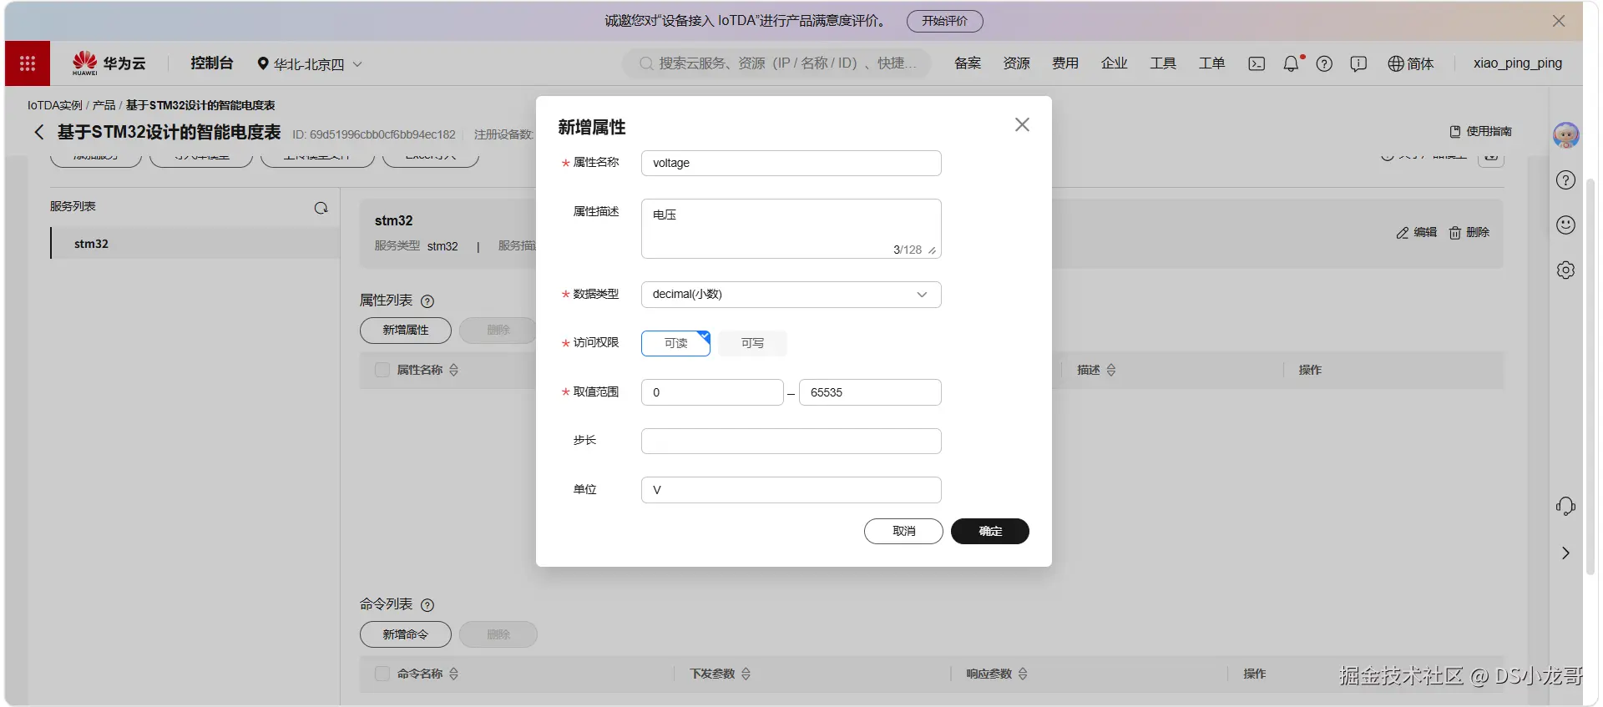Open the 备案 menu
The height and width of the screenshot is (707, 1603).
[968, 63]
